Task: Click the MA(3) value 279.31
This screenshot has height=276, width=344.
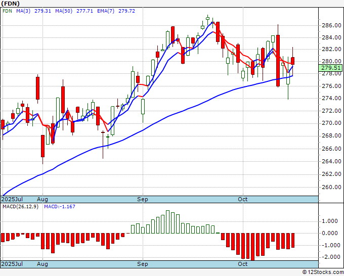Action: point(42,11)
